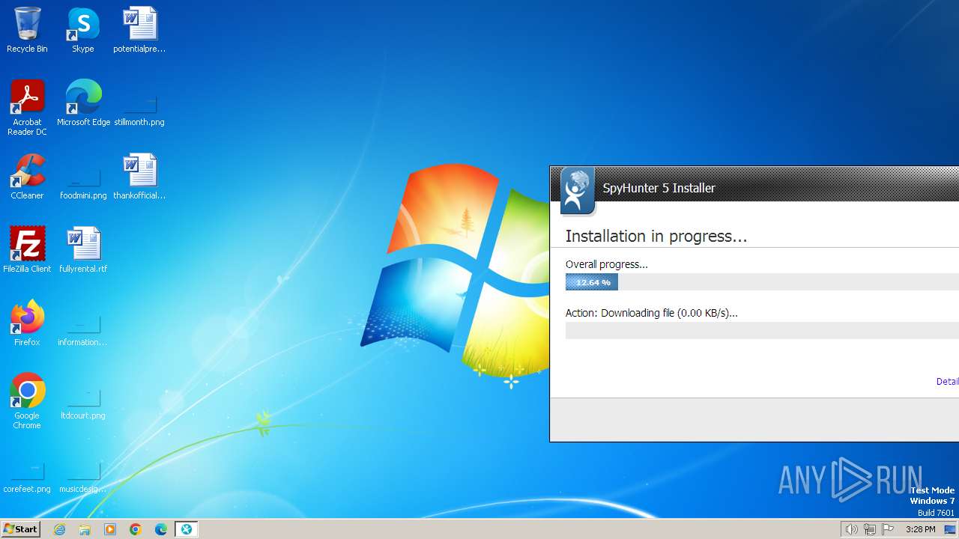Open fullyrental.rtf document
This screenshot has height=539, width=959.
click(x=83, y=251)
